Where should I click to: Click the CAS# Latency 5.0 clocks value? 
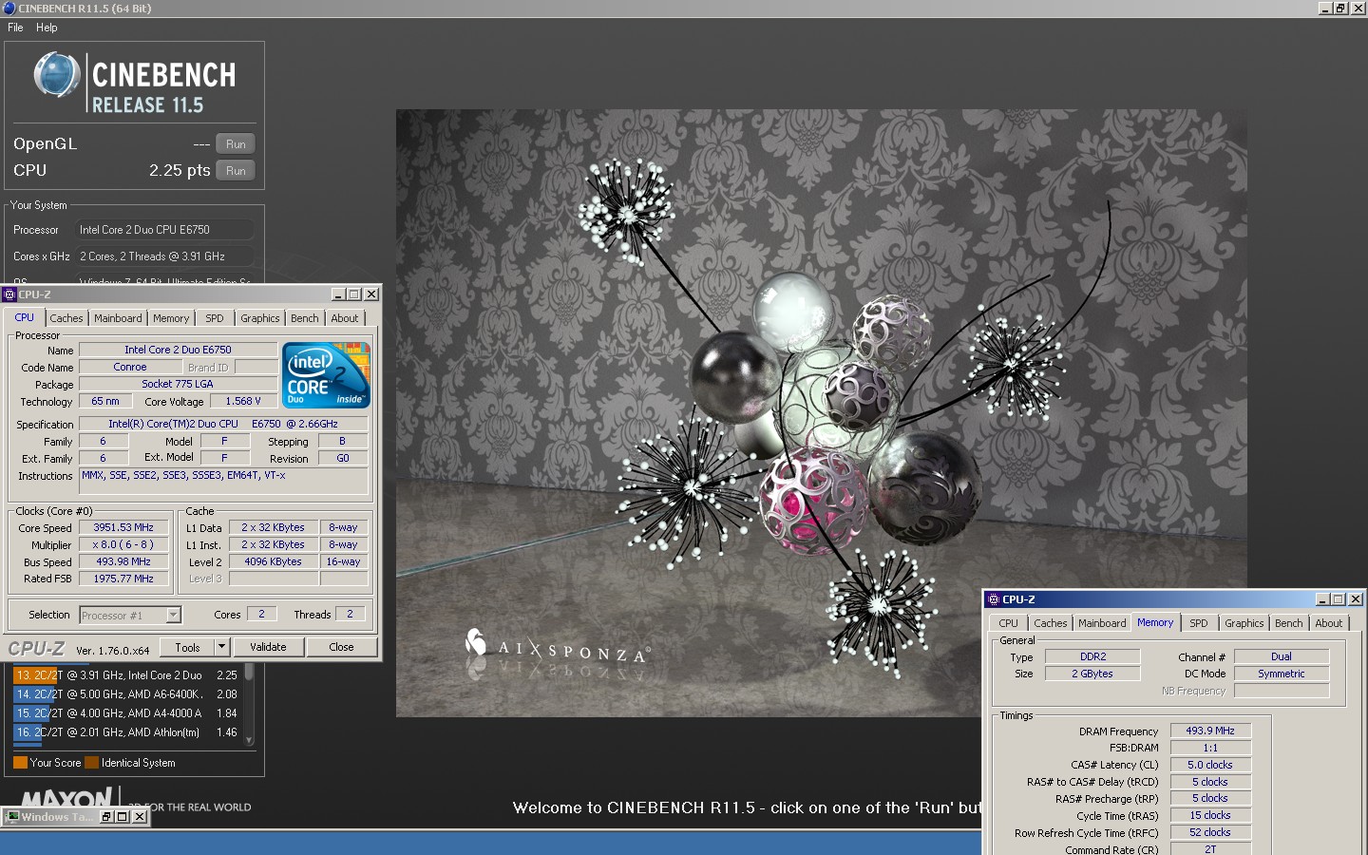point(1210,766)
